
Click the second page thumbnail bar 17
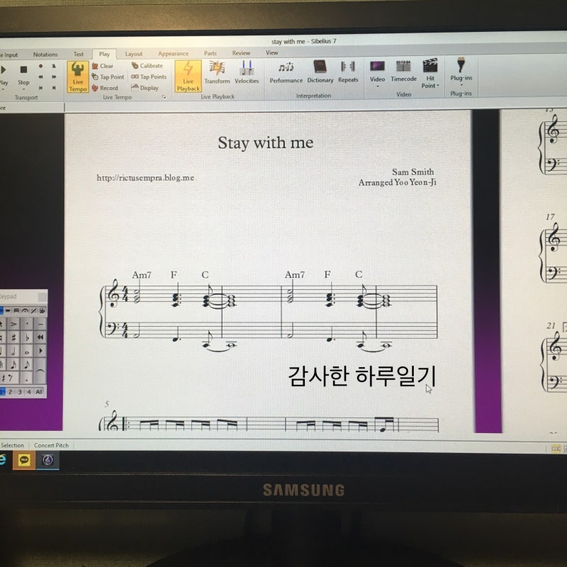(x=550, y=217)
